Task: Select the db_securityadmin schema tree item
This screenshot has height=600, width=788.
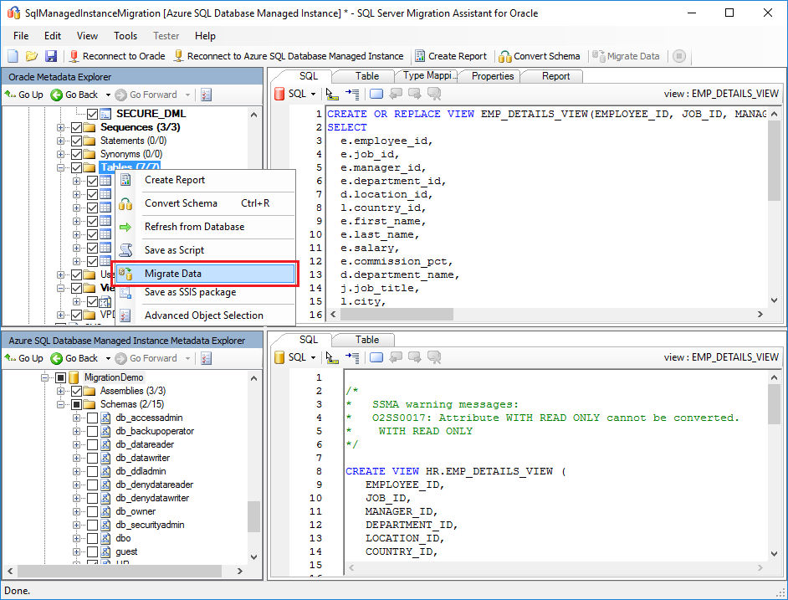Action: (x=150, y=525)
